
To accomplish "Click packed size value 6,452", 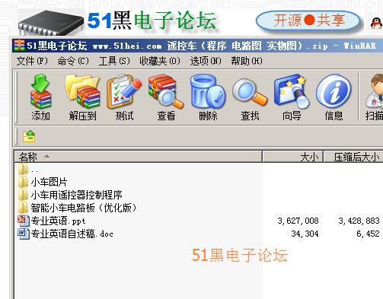I will tap(368, 234).
